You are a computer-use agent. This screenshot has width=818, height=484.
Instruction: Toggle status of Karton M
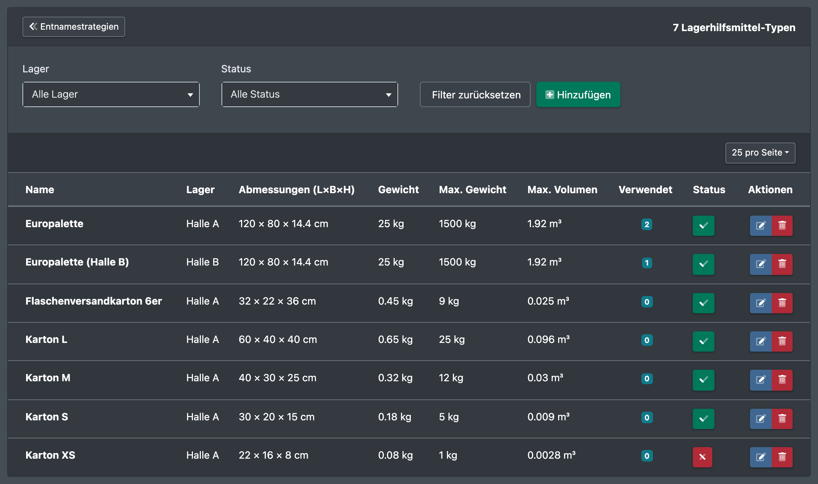(x=703, y=380)
